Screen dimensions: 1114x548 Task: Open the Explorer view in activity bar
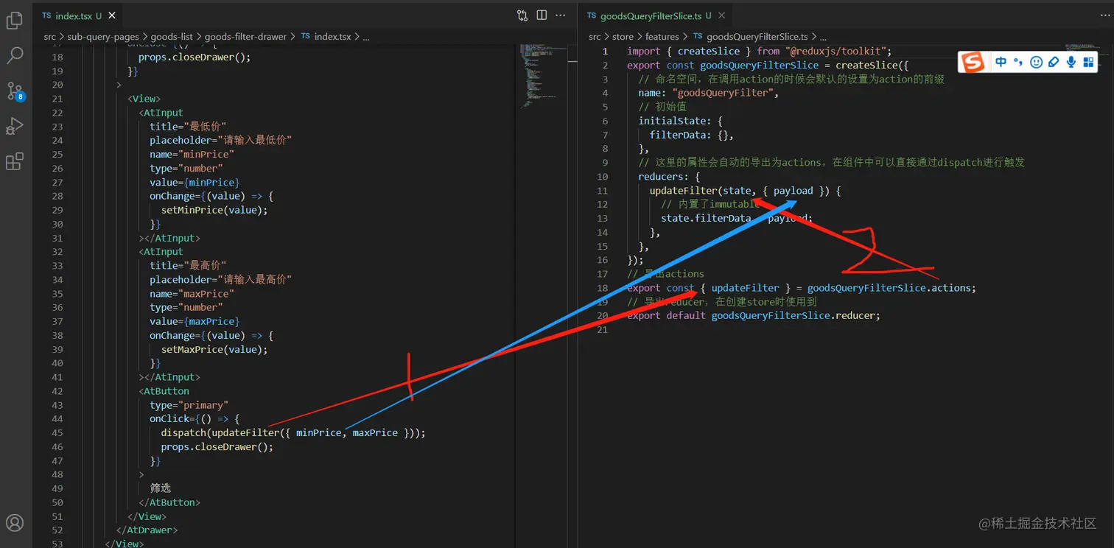(x=15, y=21)
